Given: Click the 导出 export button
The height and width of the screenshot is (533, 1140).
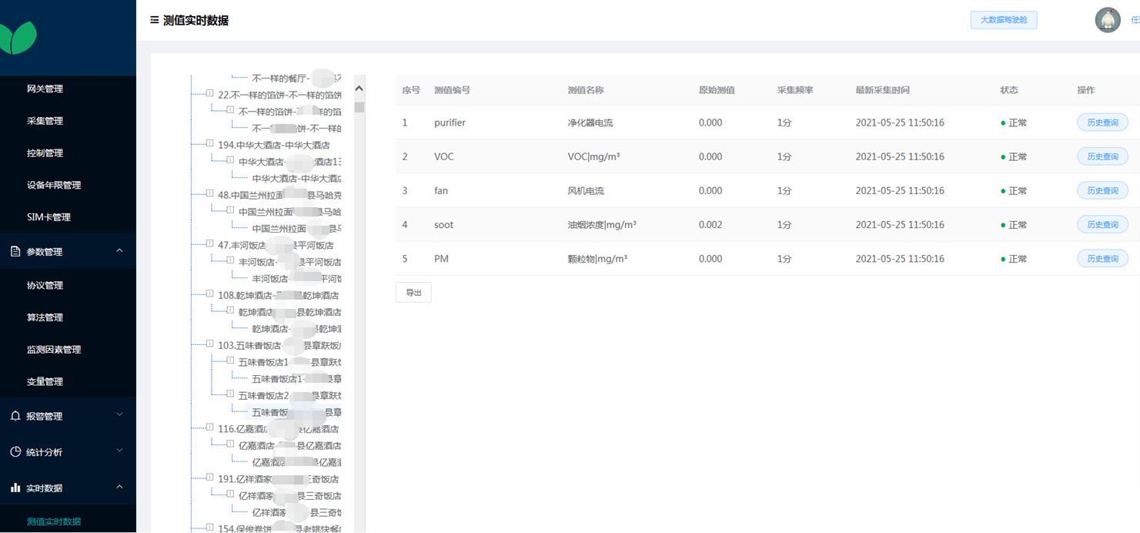Looking at the screenshot, I should point(413,293).
